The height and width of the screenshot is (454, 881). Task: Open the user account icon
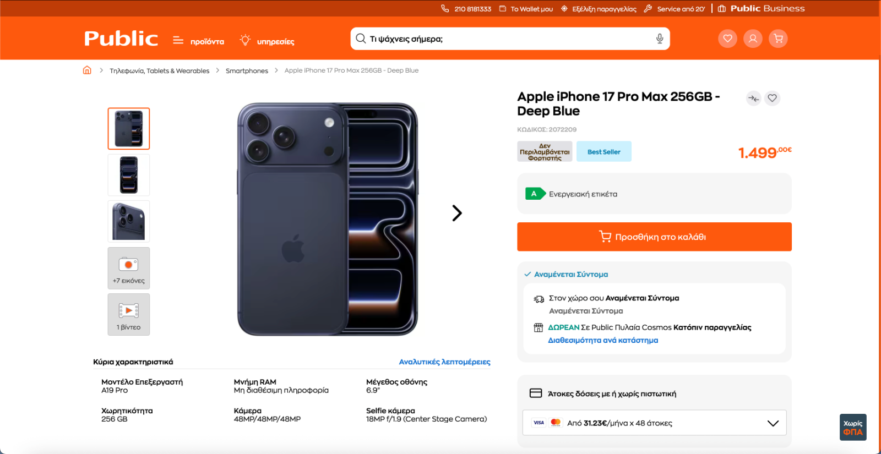[753, 39]
